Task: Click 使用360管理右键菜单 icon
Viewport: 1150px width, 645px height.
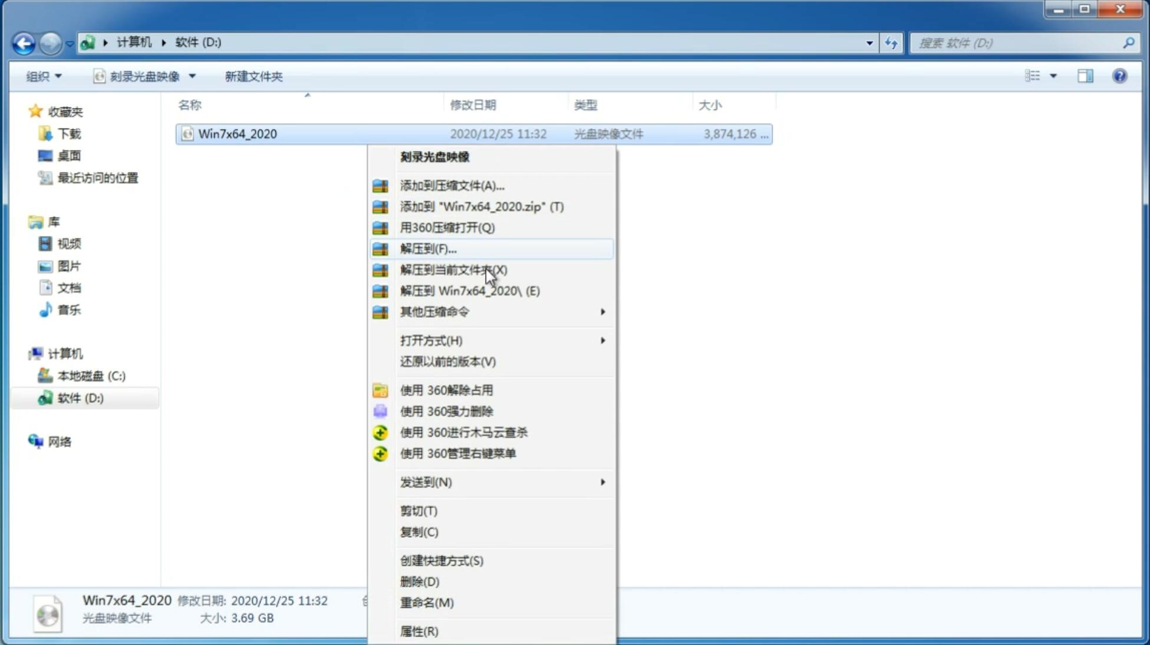Action: tap(379, 453)
